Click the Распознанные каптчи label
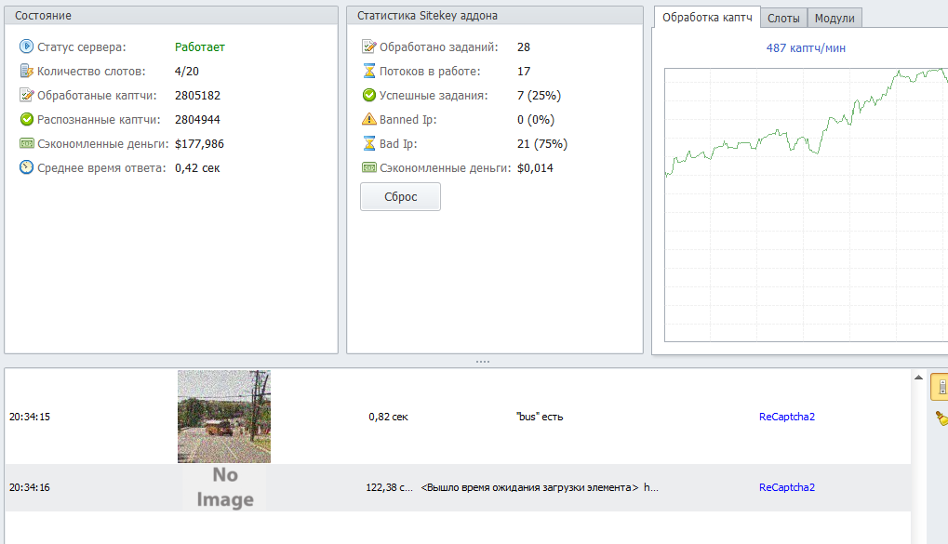This screenshot has height=544, width=948. [x=99, y=119]
